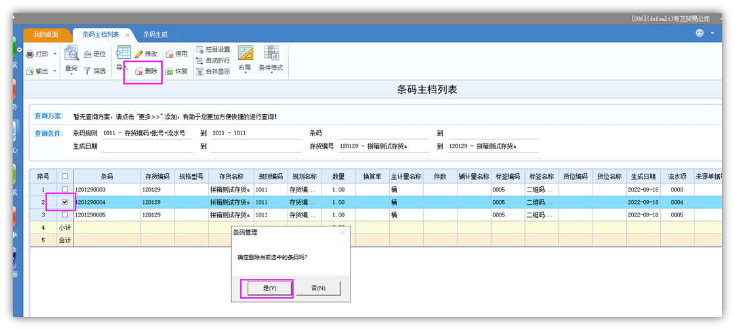This screenshot has height=330, width=735.
Task: Open the 打印 dropdown arrow
Action: point(54,54)
